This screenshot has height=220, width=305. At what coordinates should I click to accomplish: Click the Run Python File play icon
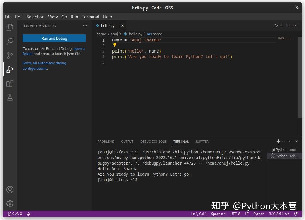(275, 26)
